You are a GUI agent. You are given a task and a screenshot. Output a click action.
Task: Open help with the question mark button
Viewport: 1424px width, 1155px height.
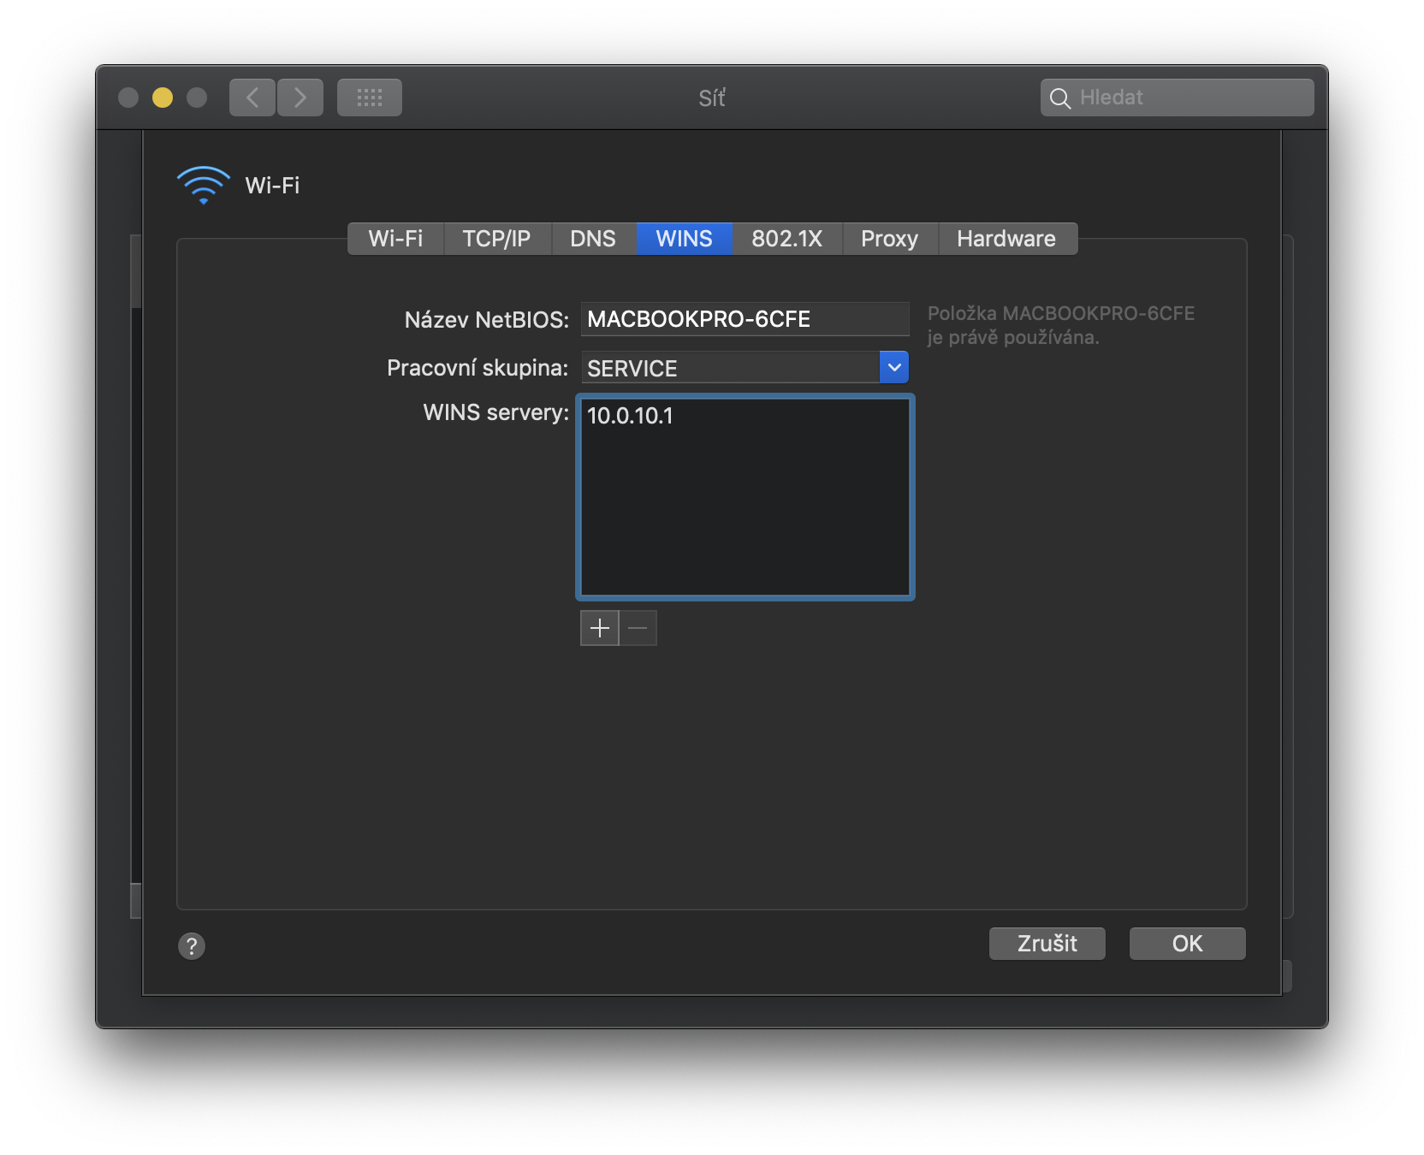pyautogui.click(x=192, y=945)
